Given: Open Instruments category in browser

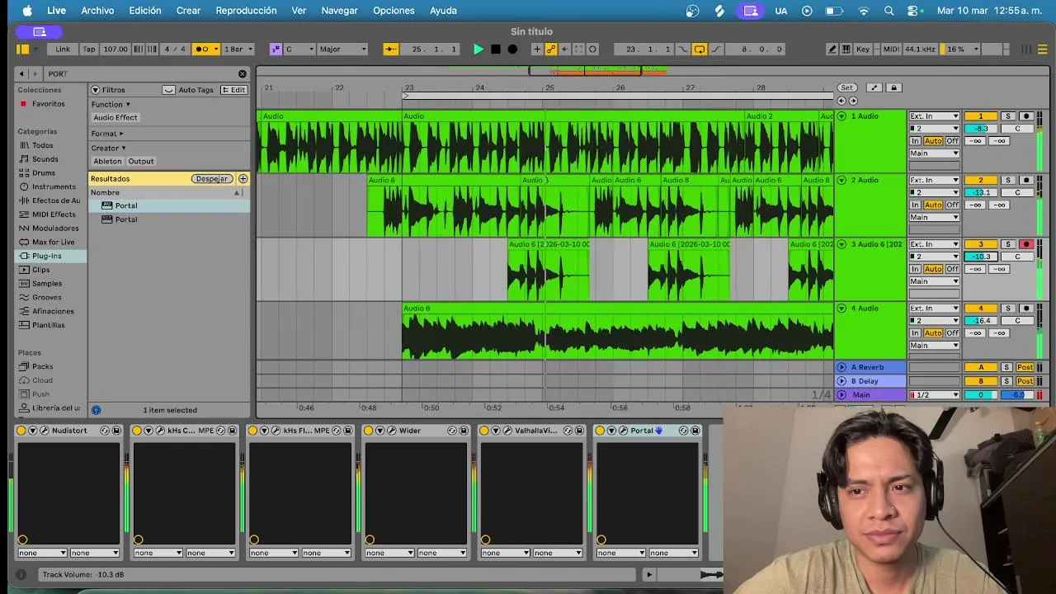Looking at the screenshot, I should pos(53,187).
